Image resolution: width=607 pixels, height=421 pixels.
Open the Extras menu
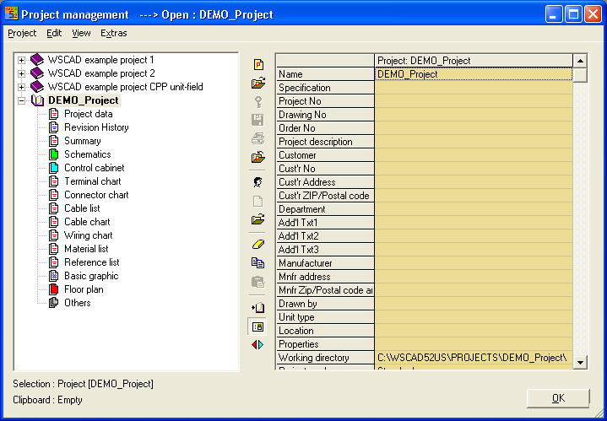[x=114, y=33]
